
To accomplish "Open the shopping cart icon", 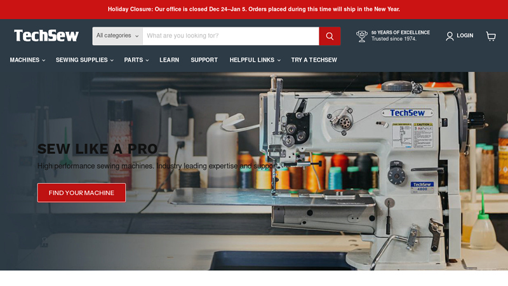I will 491,36.
